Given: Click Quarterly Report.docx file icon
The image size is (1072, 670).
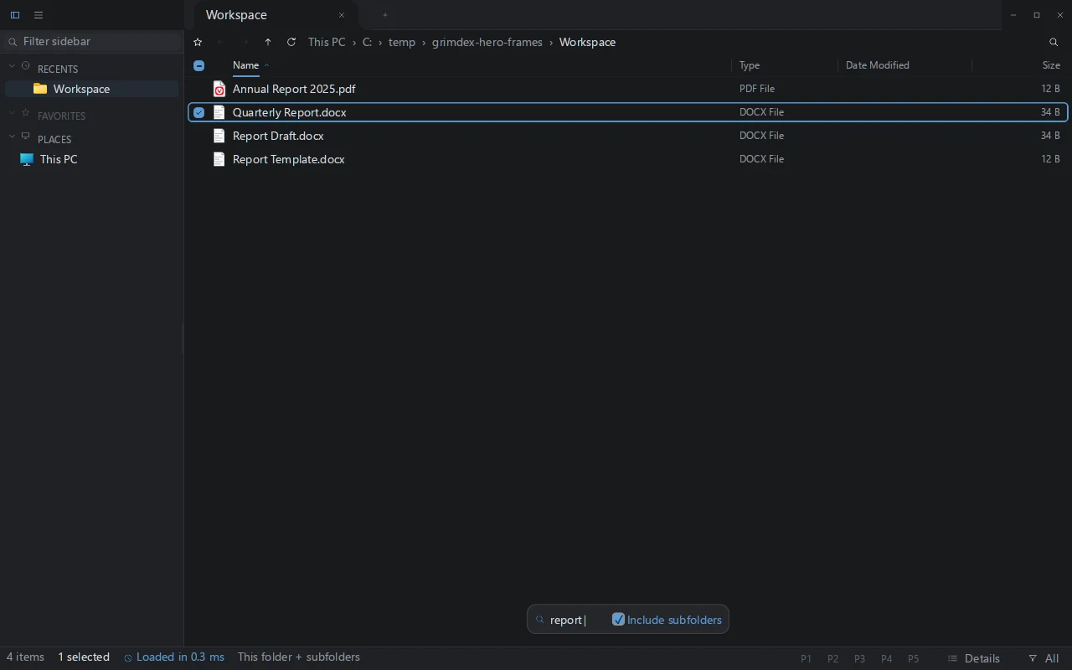Looking at the screenshot, I should [x=219, y=112].
